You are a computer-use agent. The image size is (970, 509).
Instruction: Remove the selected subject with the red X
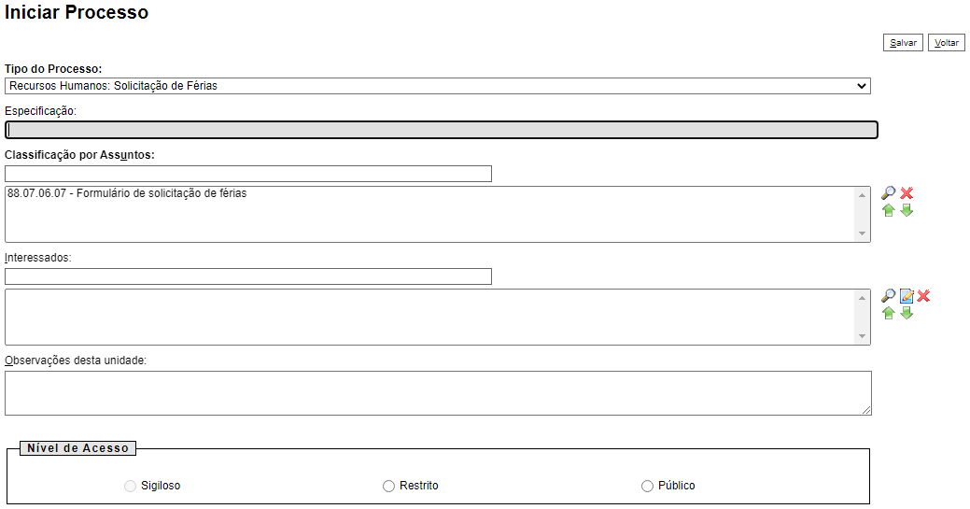click(907, 193)
